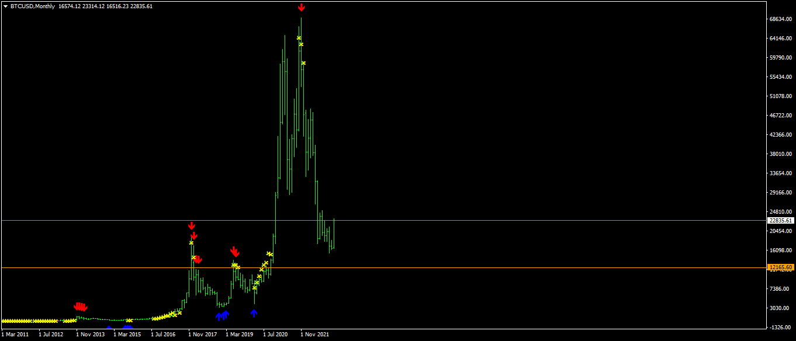
Task: Click the triangle arrow beside BTCUSD,Monthly title
Action: [x=6, y=6]
